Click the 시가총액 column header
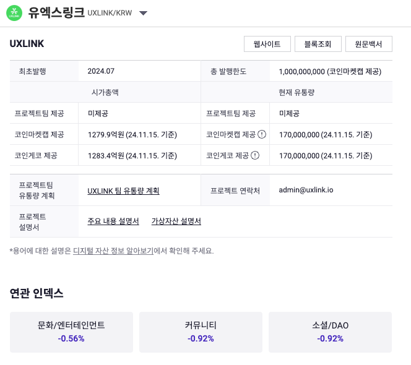 (105, 92)
